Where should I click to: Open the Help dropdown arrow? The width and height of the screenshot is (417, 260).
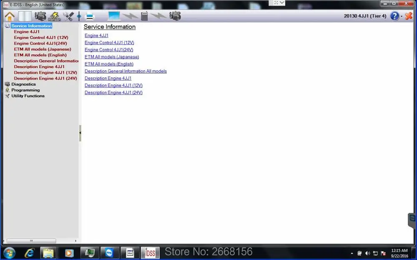402,17
